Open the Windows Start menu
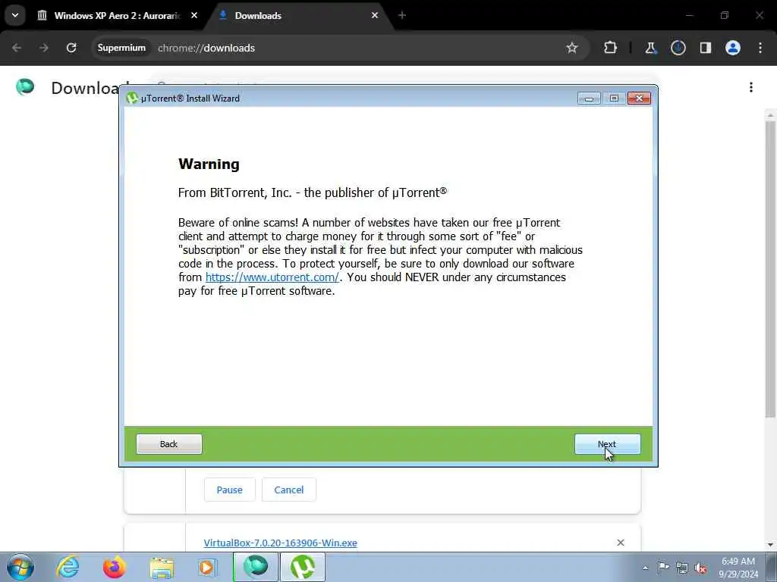 click(x=20, y=567)
